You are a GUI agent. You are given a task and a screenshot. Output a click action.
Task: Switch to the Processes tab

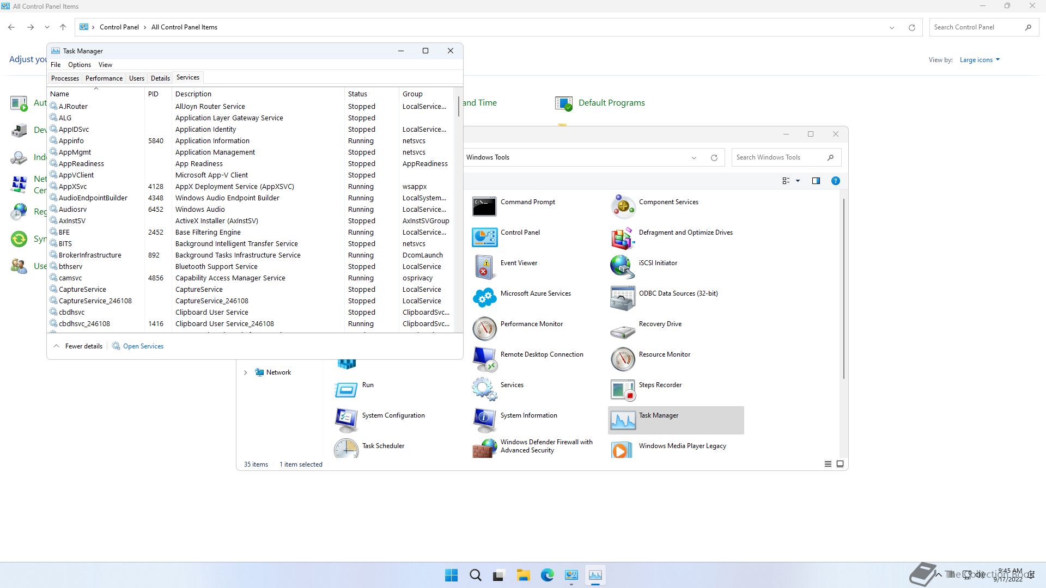click(x=65, y=78)
